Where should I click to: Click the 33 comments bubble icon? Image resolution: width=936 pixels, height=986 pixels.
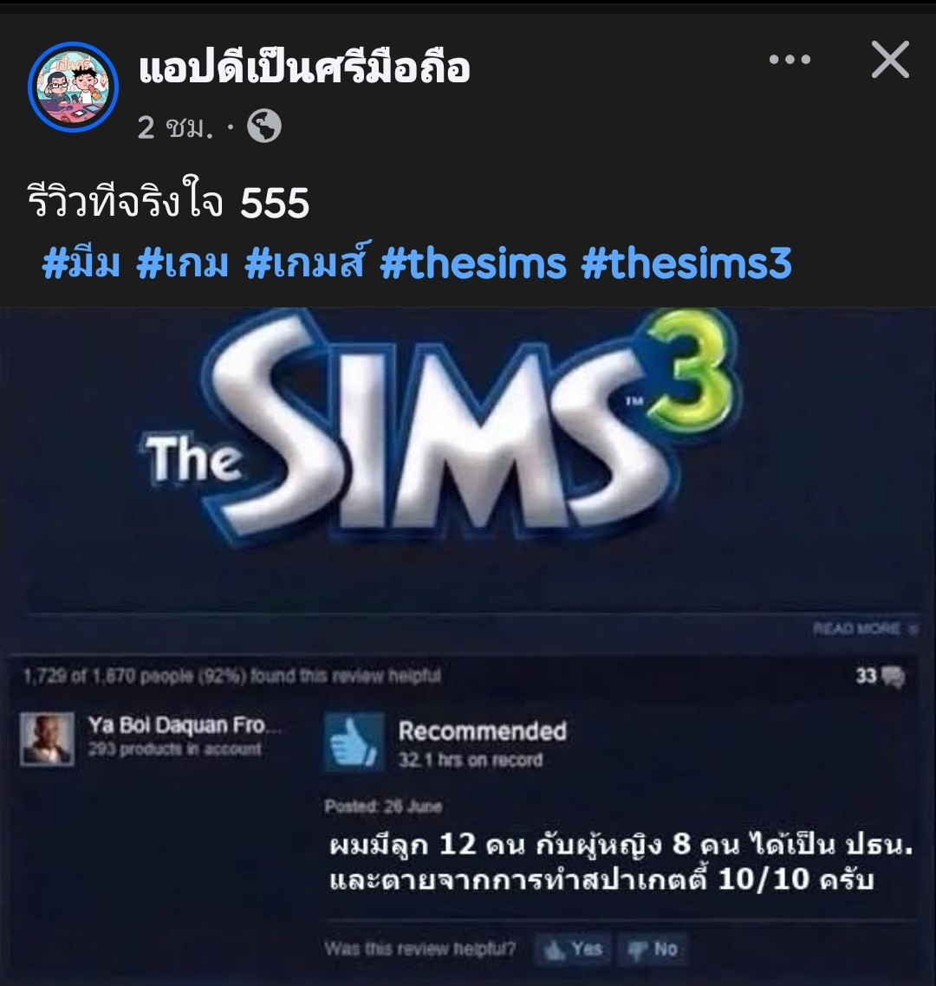pos(894,677)
